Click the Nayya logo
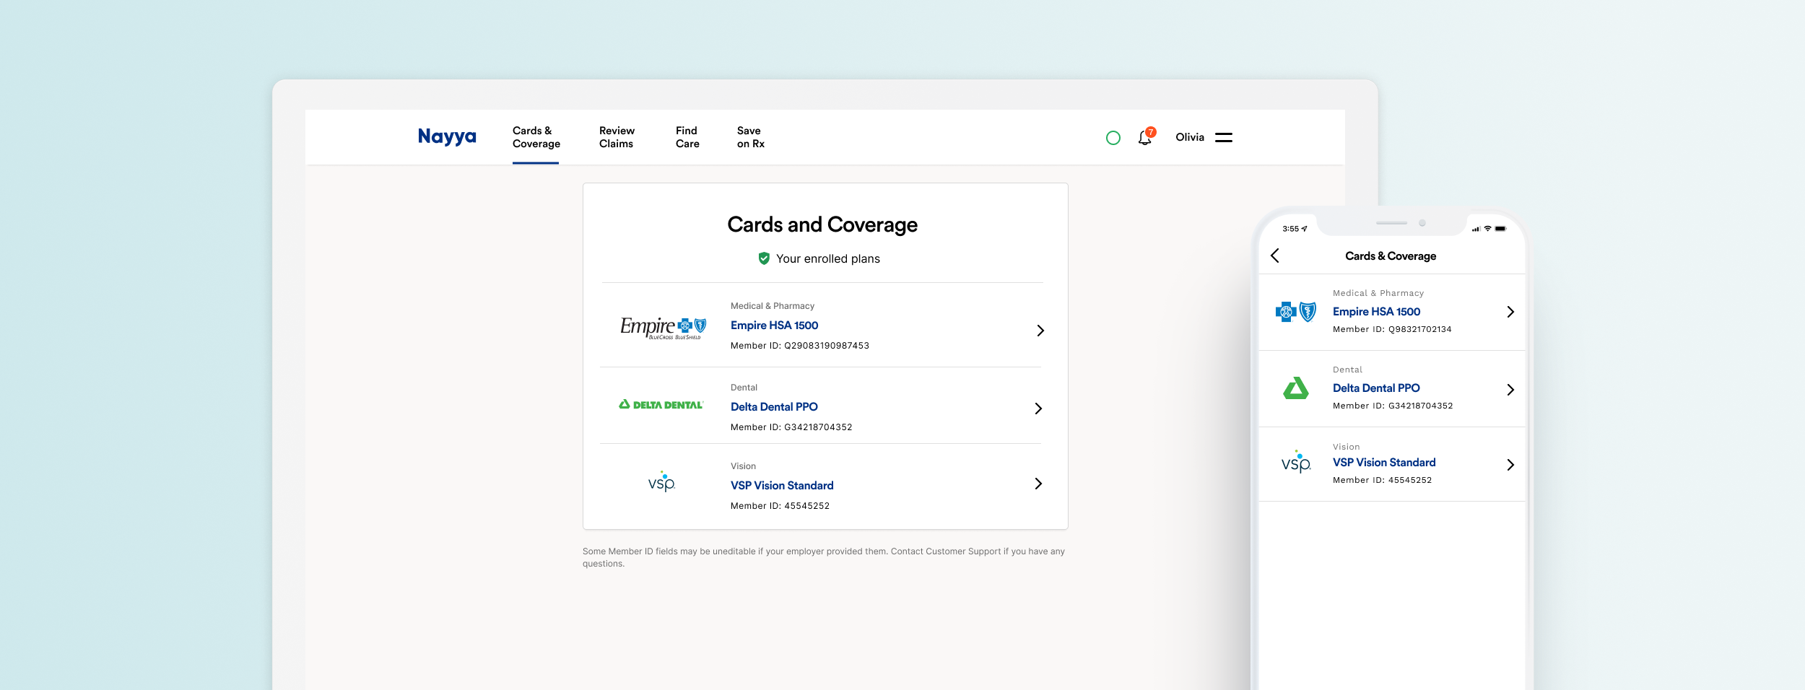1805x690 pixels. [447, 136]
